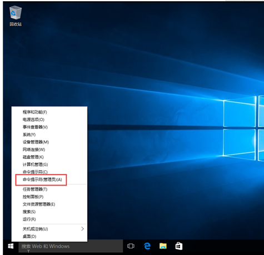Select 系统(Y) menu item
Viewport: 264px width, 255px height.
[49, 134]
